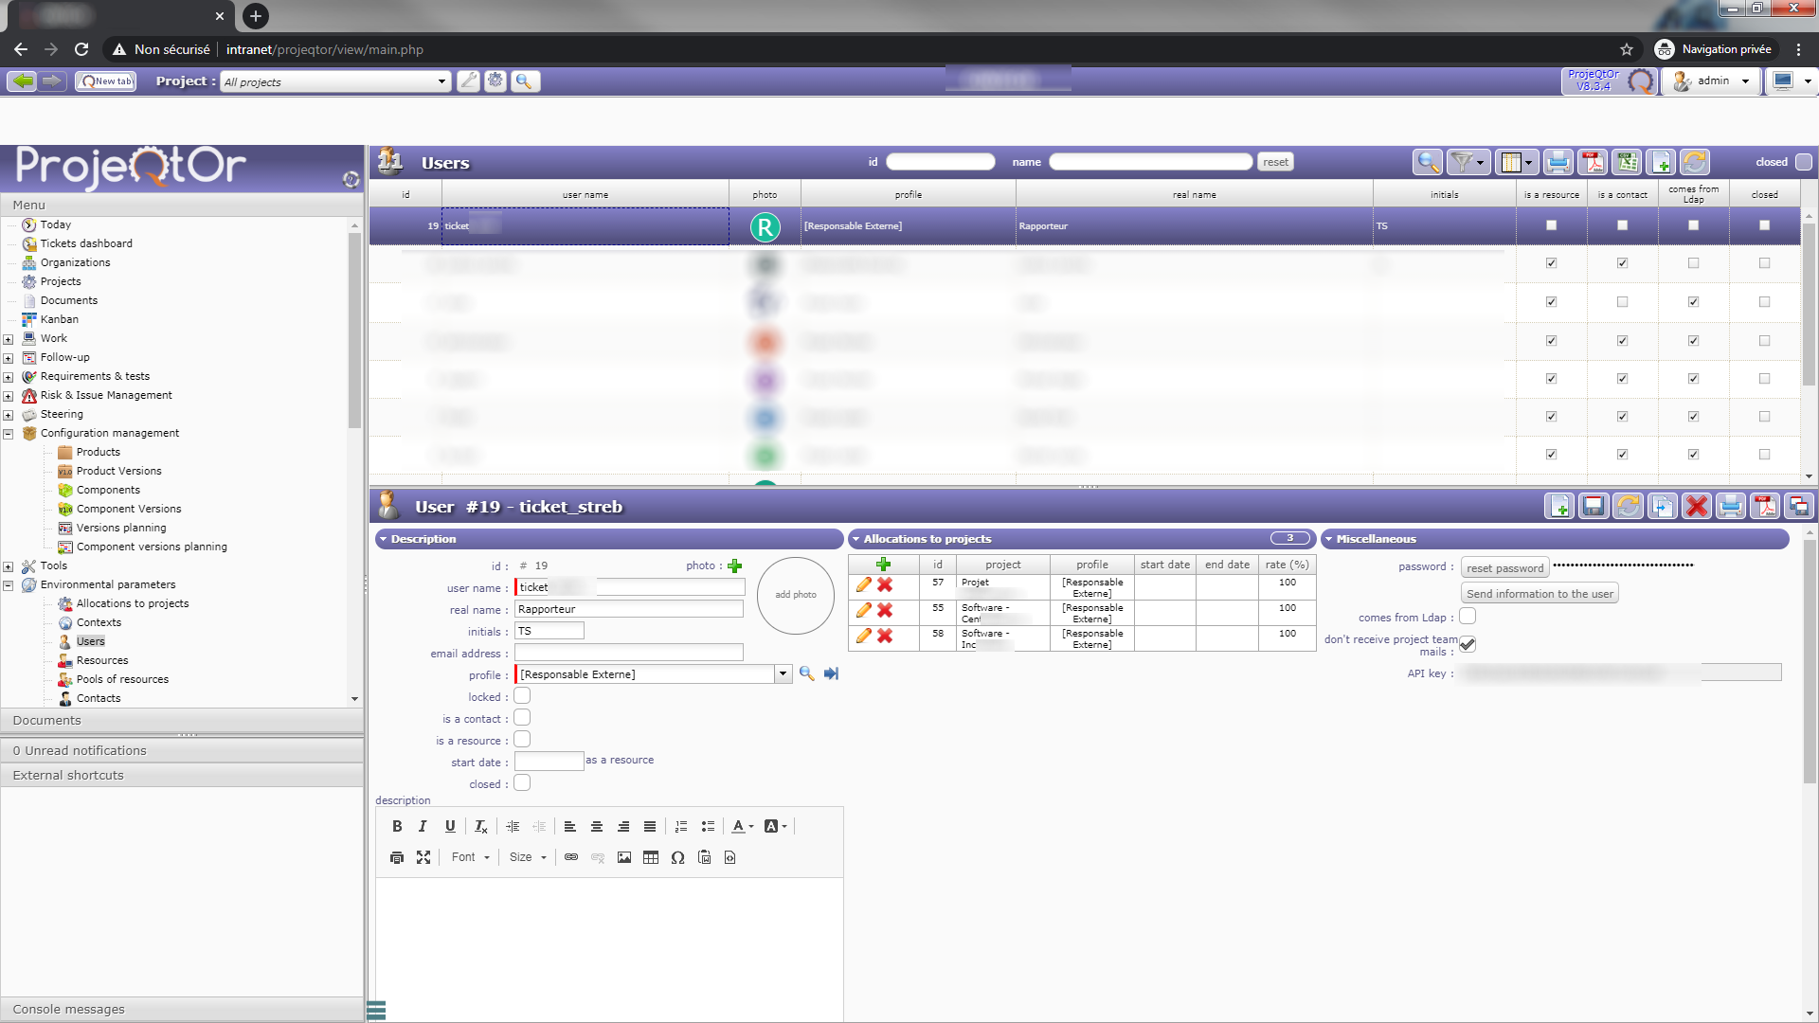Viewport: 1819px width, 1023px height.
Task: Open Resources in the menu tree
Action: pyautogui.click(x=102, y=660)
